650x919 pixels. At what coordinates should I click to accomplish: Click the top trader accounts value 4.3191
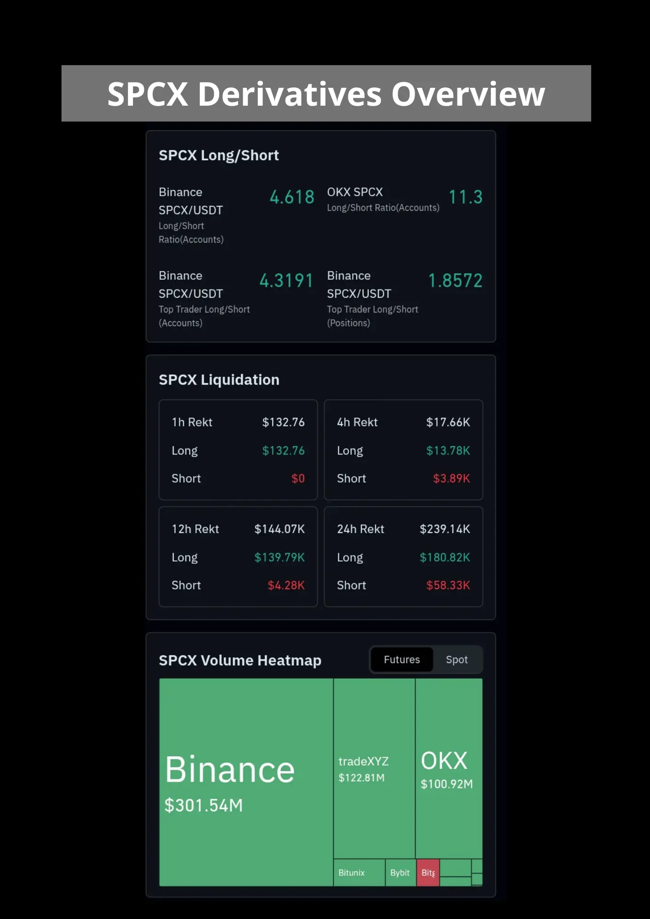pyautogui.click(x=286, y=281)
